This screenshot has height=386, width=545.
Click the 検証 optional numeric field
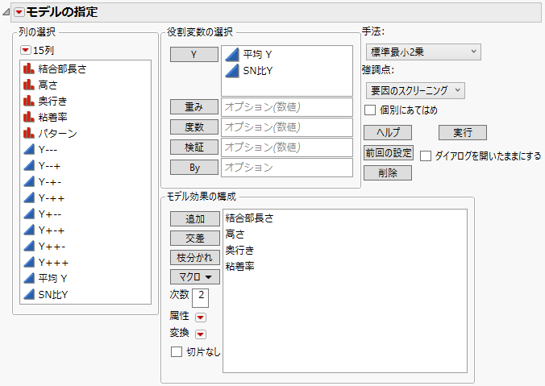(287, 147)
